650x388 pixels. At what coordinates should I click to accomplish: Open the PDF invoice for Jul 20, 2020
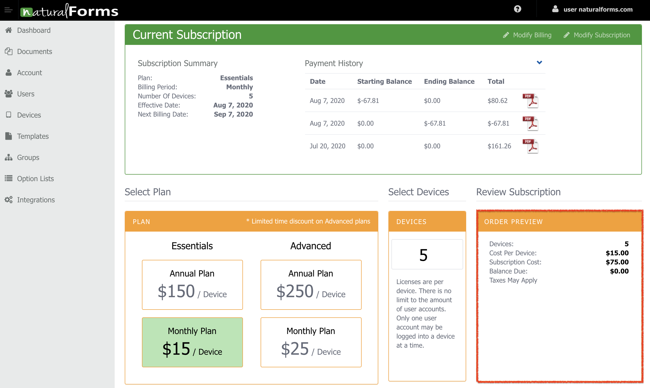[531, 146]
